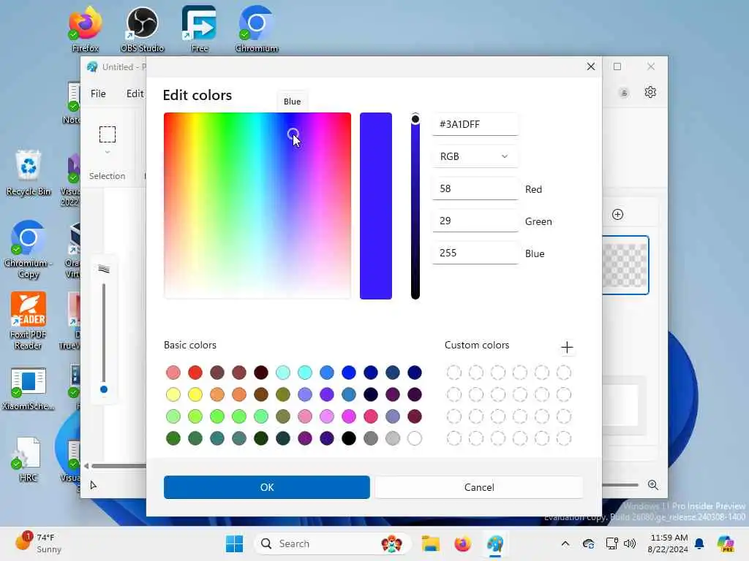Click the plus icon beside Custom colors
749x561 pixels.
[567, 347]
